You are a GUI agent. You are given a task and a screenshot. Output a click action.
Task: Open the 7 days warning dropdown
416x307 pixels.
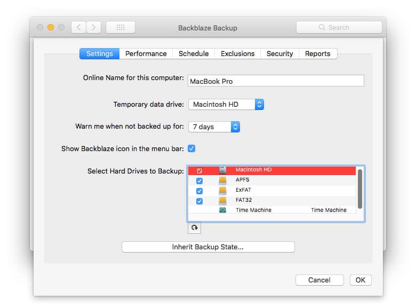[214, 127]
